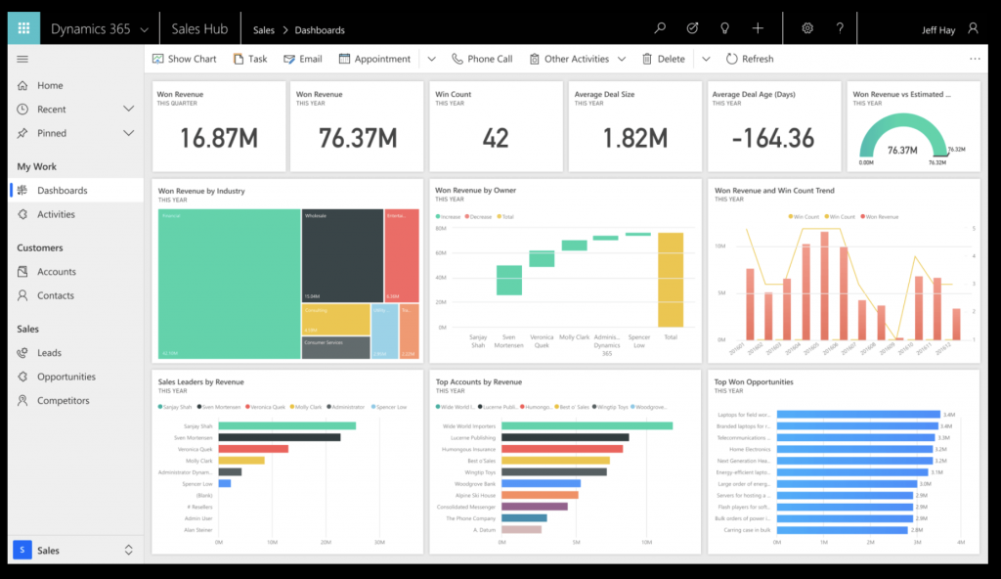
Task: Click the Sales Hub app name
Action: (x=199, y=28)
